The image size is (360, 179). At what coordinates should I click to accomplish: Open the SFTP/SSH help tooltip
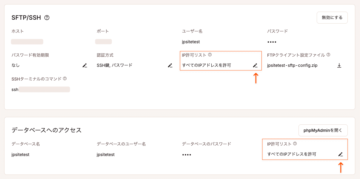[x=46, y=18]
